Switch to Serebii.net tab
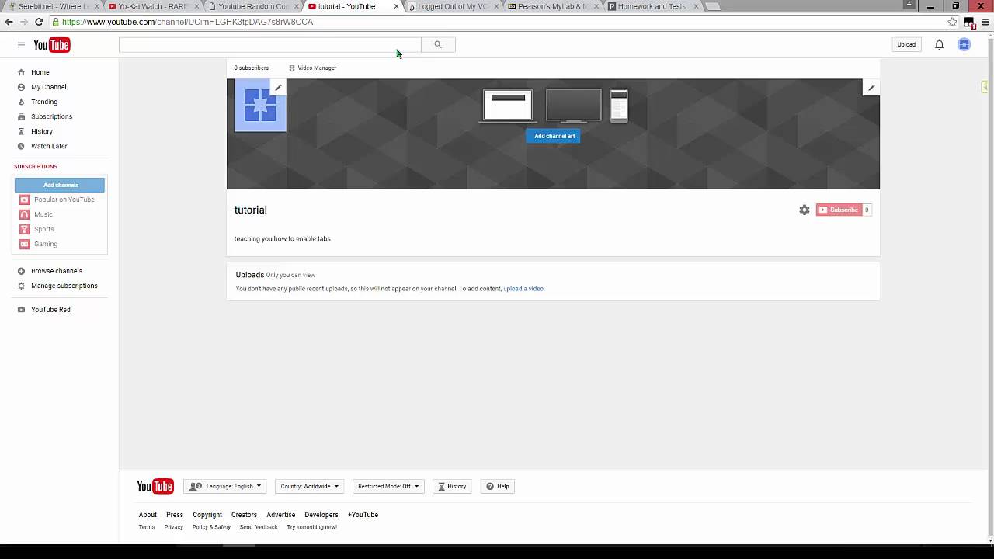The width and height of the screenshot is (994, 559). point(53,6)
